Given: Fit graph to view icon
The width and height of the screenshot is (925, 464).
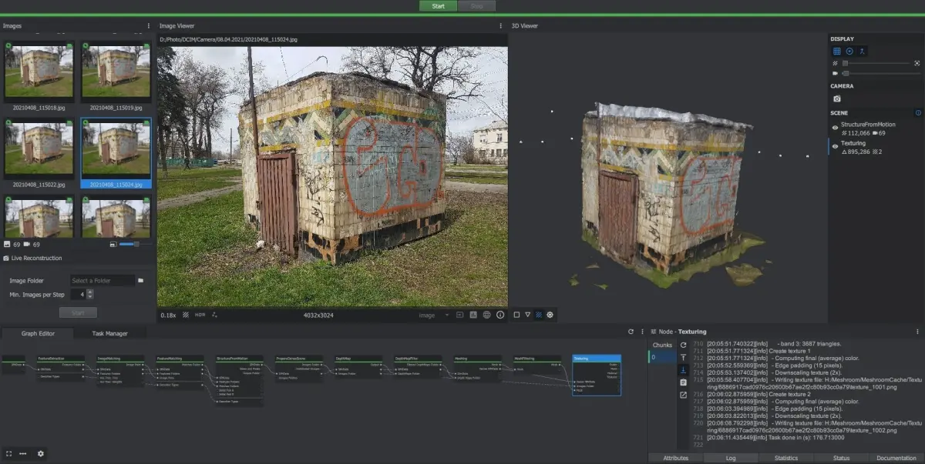Looking at the screenshot, I should pyautogui.click(x=8, y=454).
